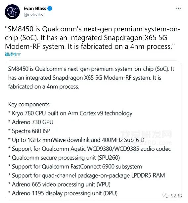
Task: Open Evan Blass profile avatar
Action: [12, 12]
